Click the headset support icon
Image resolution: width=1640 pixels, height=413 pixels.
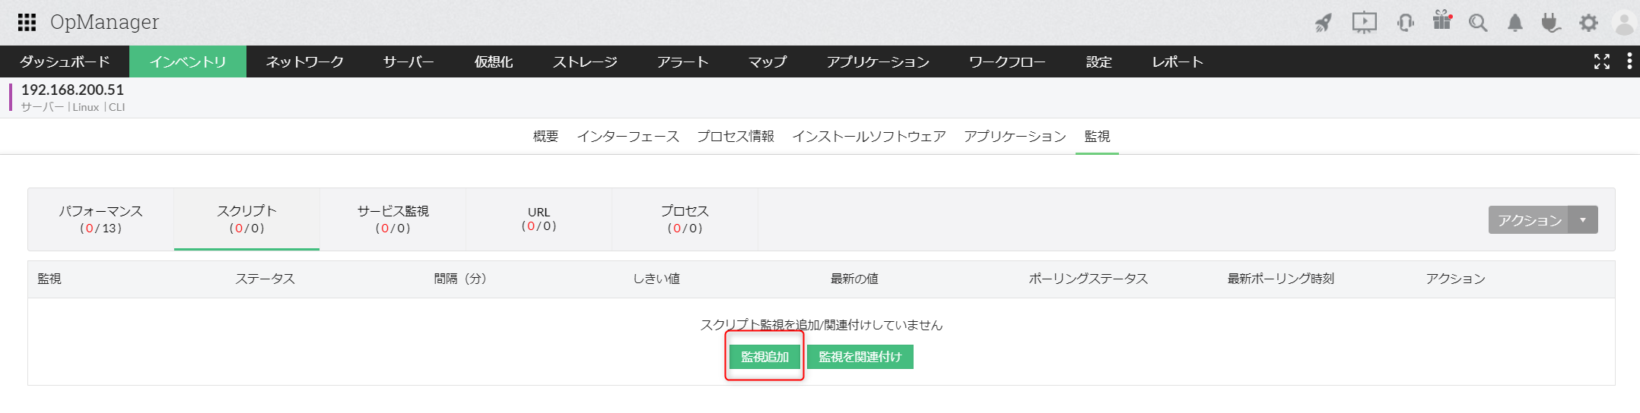click(x=1405, y=23)
